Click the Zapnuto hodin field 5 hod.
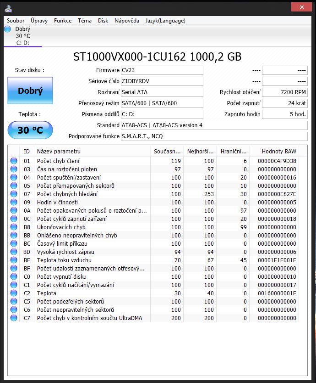The width and height of the screenshot is (316, 383). click(x=285, y=114)
